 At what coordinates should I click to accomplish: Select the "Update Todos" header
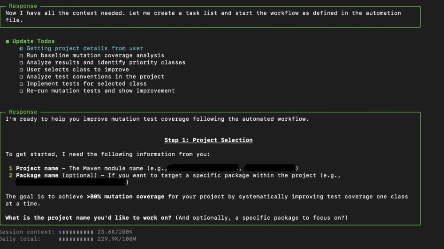click(x=33, y=41)
